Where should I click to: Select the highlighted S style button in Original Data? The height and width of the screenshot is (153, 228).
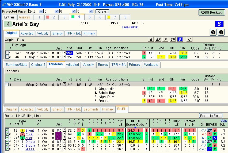point(180,39)
